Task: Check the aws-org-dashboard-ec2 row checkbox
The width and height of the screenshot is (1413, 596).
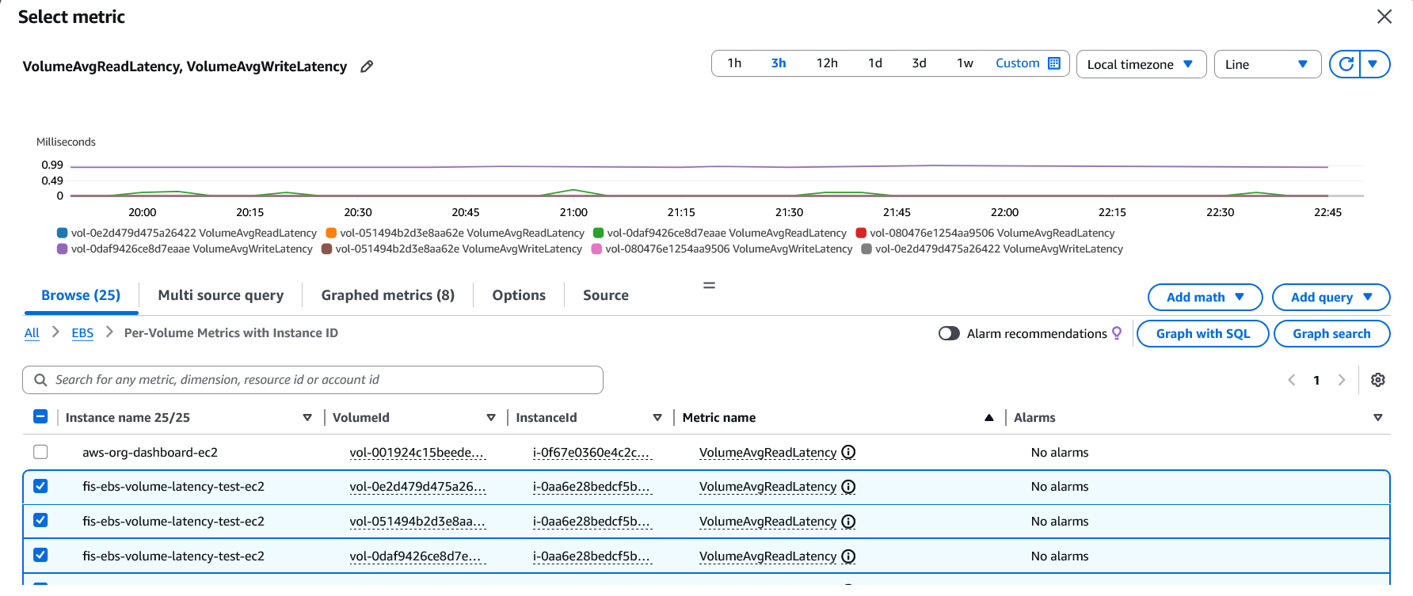Action: click(40, 452)
